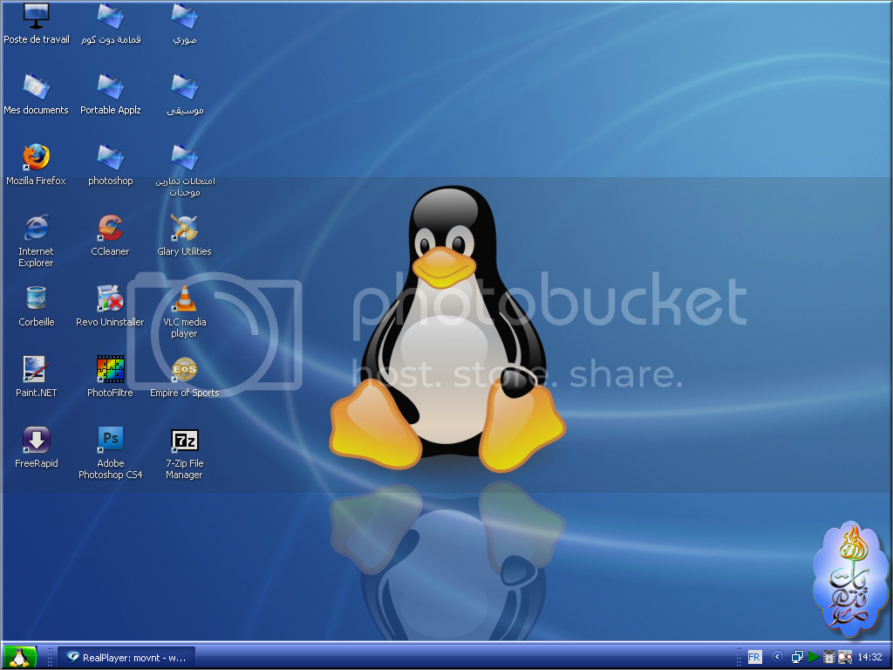Launch Internet Explorer from desktop

pos(36,229)
